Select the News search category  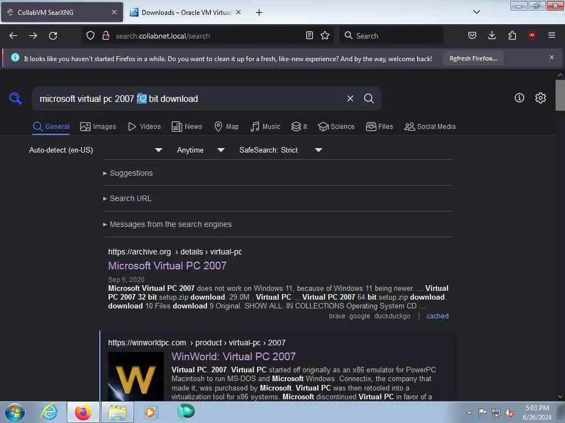click(186, 127)
